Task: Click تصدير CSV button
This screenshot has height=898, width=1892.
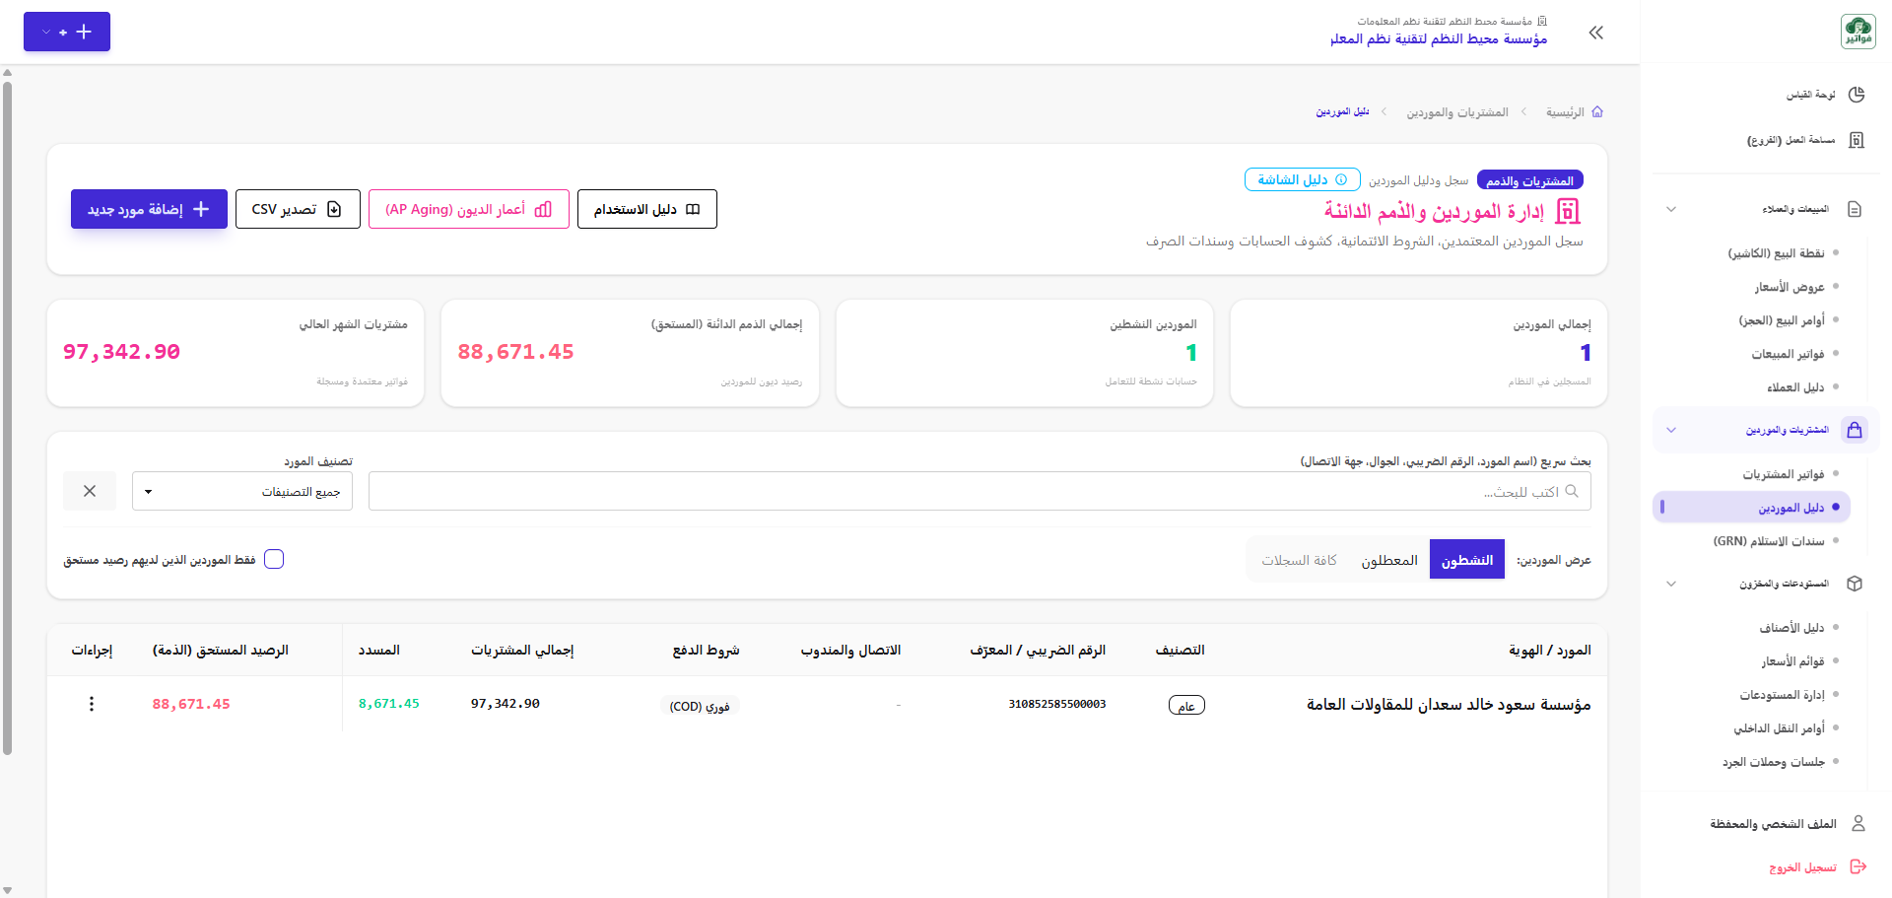Action: tap(298, 209)
